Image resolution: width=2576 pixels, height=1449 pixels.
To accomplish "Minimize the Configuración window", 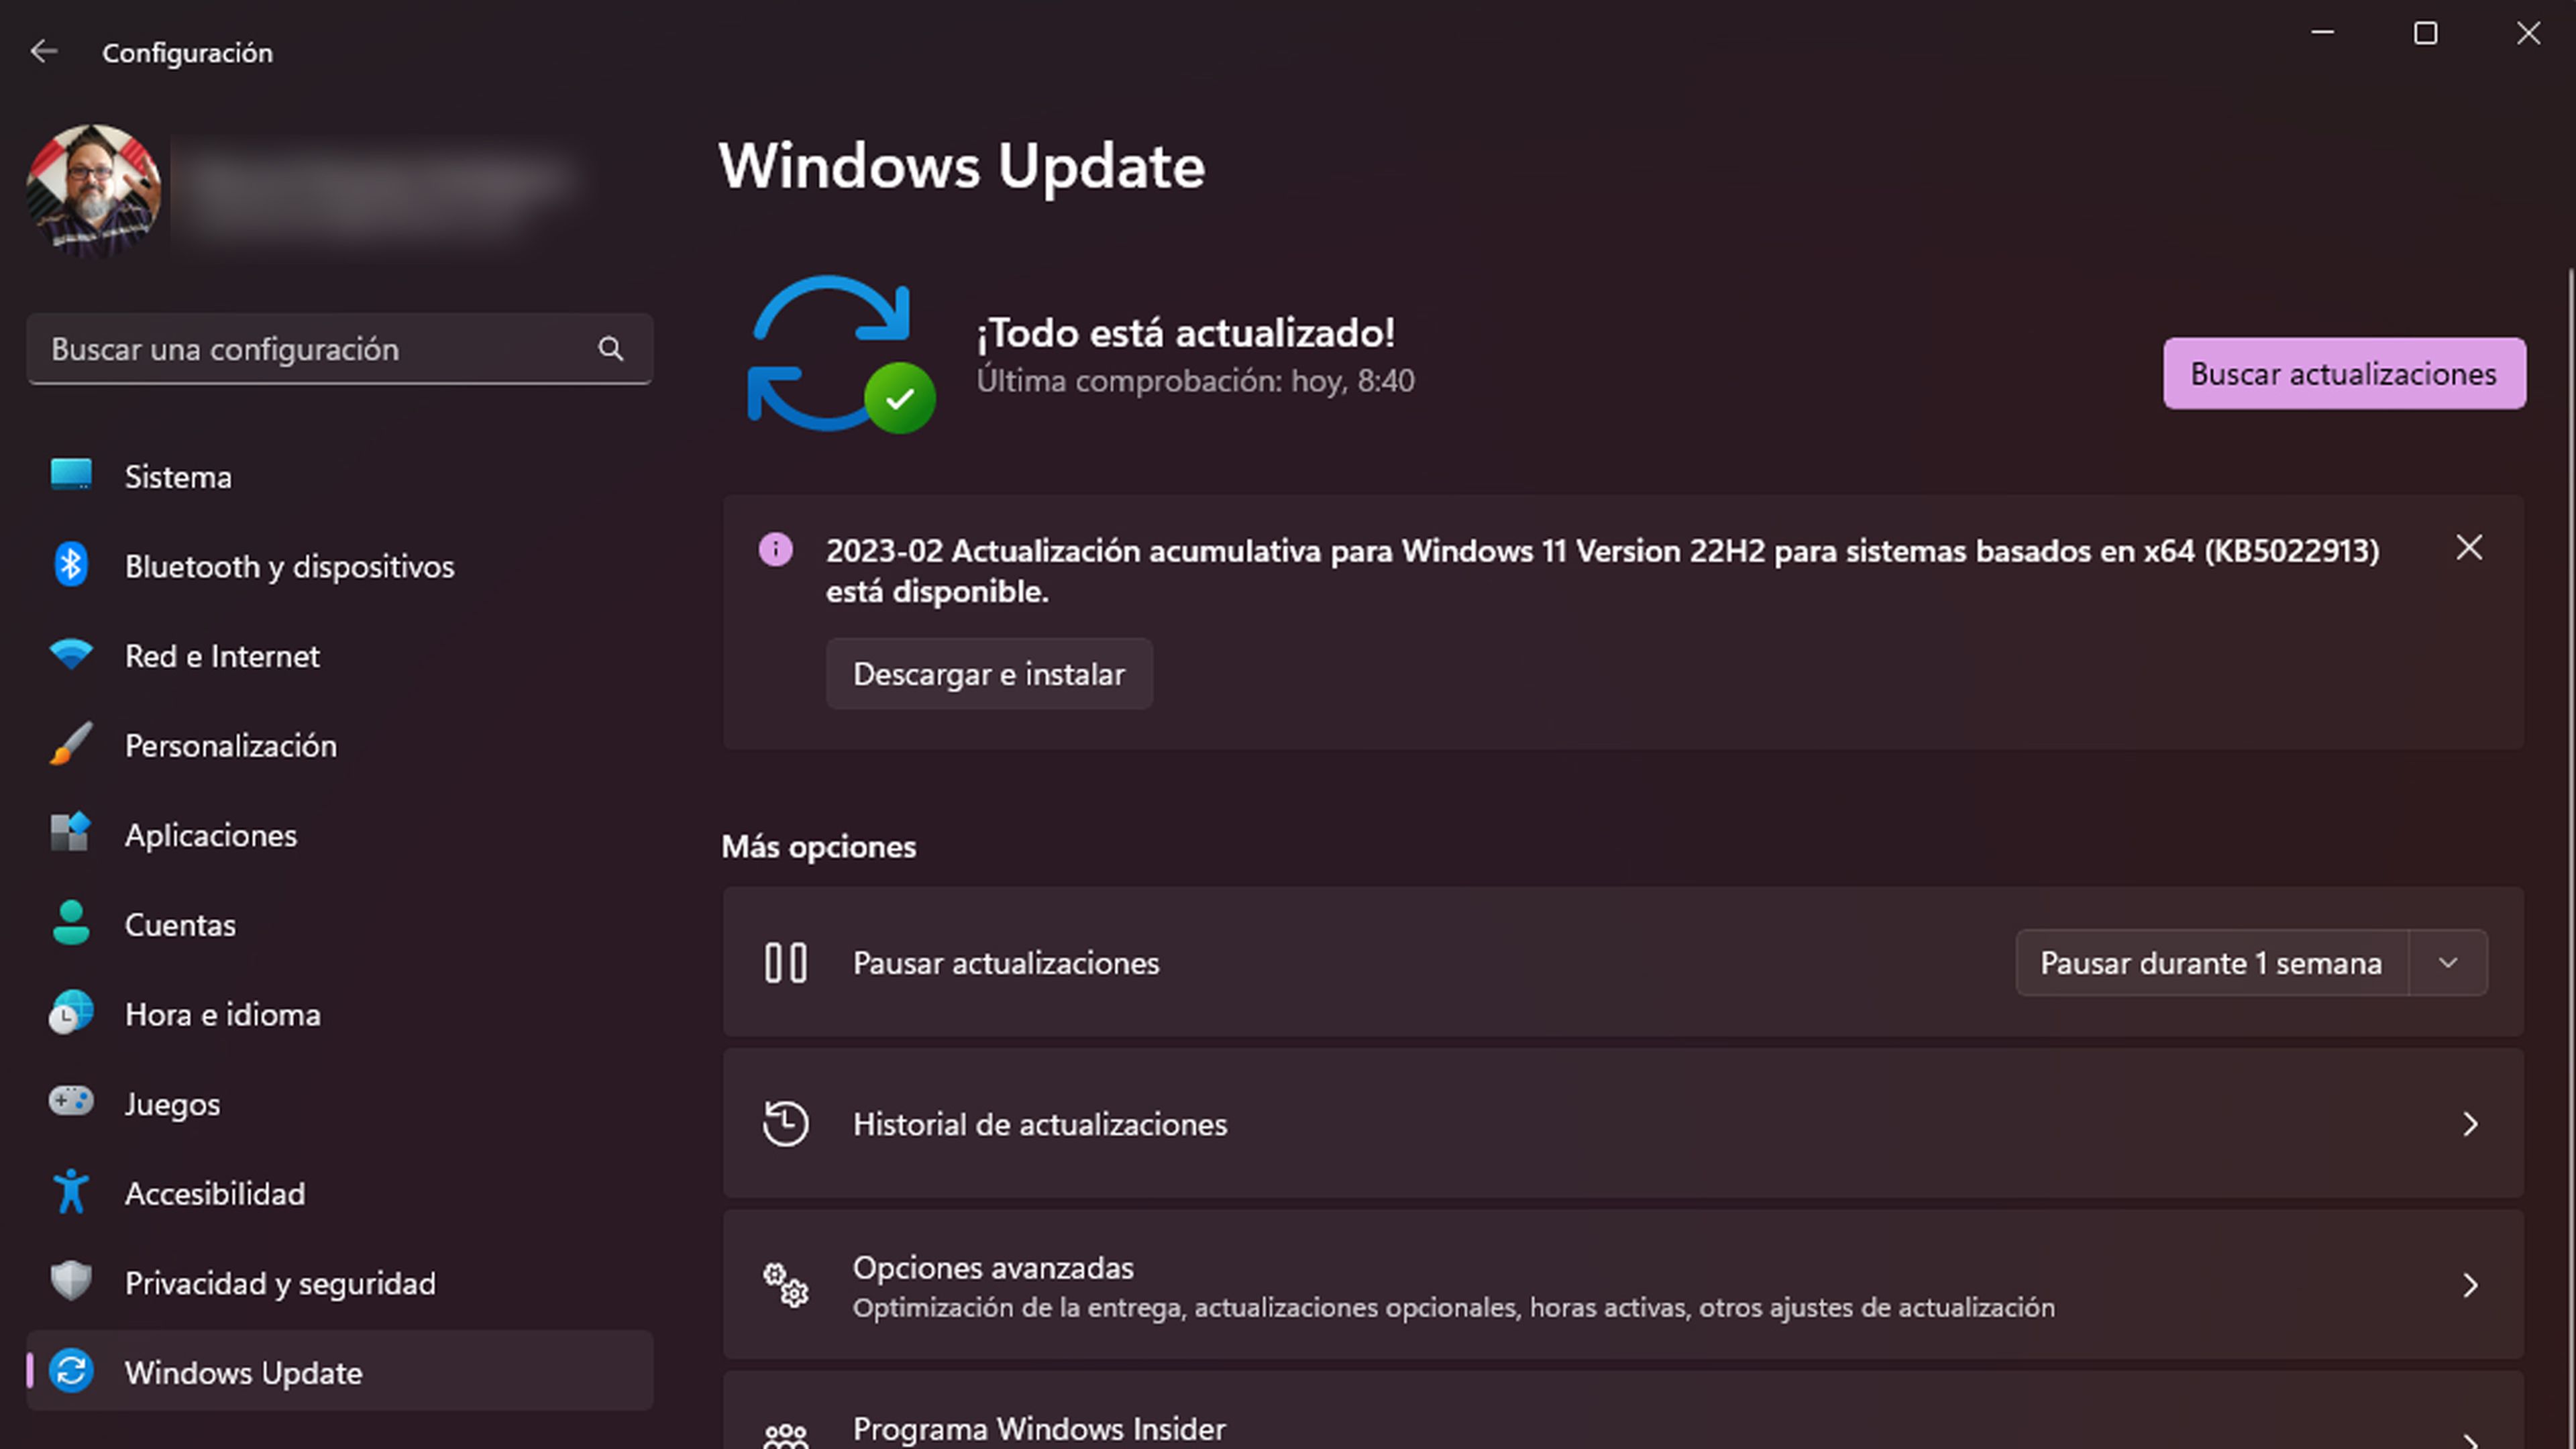I will (2323, 33).
